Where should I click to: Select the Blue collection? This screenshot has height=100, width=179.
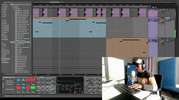tap(4, 13)
